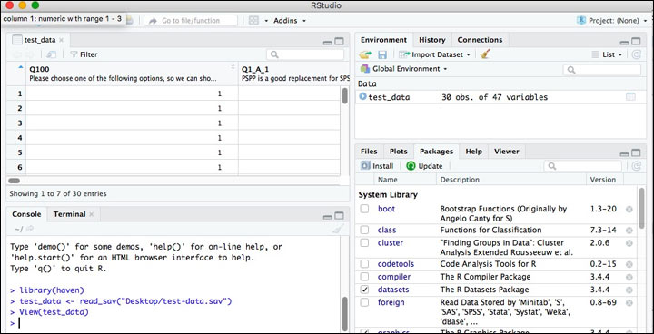The image size is (654, 334).
Task: Click the Filter button in data viewer
Action: click(84, 54)
